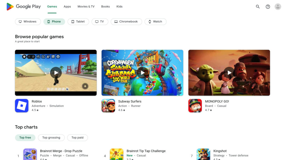285x160 pixels.
Task: Open the Roblox app icon
Action: tap(22, 106)
